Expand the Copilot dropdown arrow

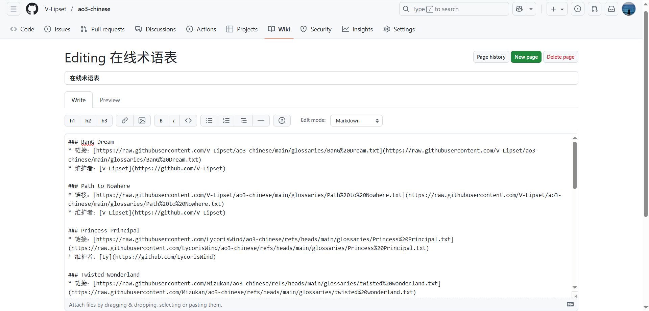point(531,9)
